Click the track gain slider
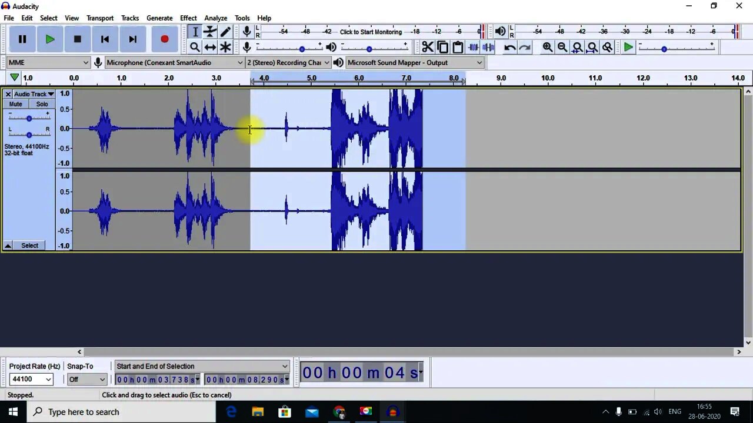The image size is (753, 423). click(29, 118)
